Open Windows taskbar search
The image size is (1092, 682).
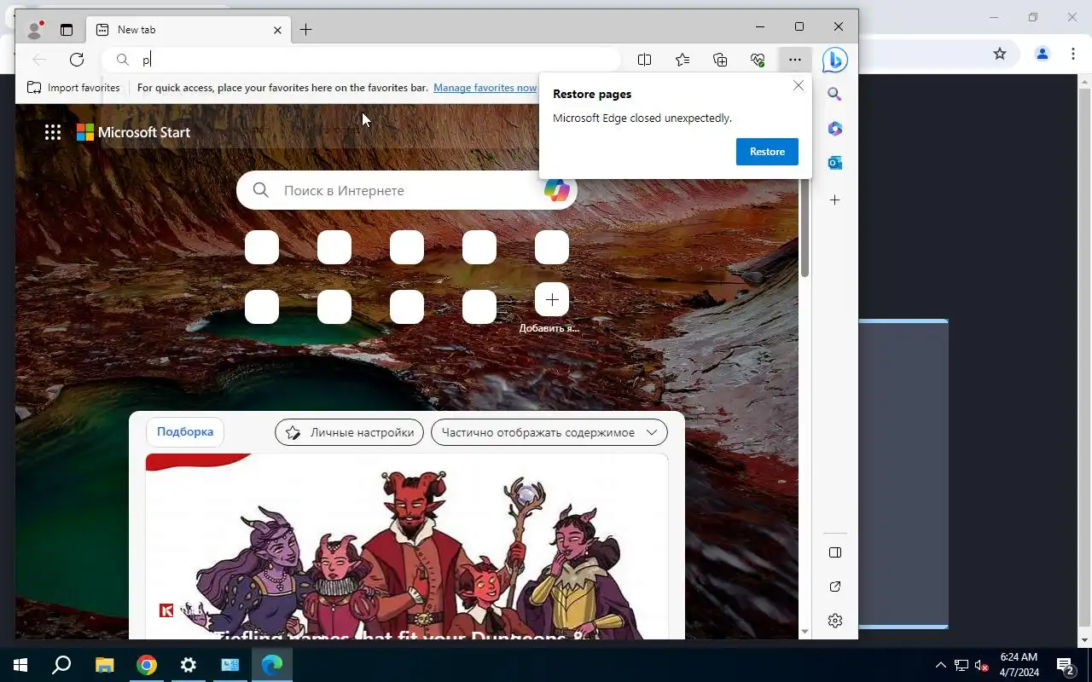click(61, 665)
